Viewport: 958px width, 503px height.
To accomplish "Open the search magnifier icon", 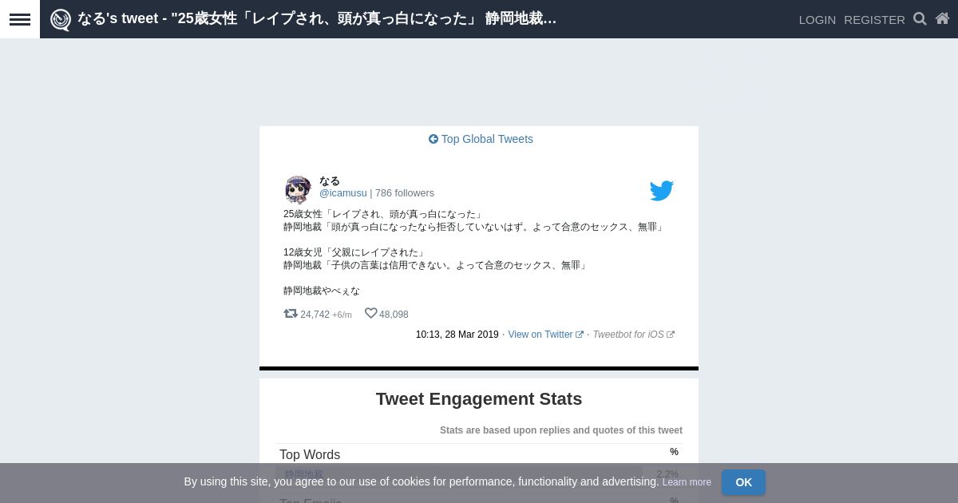I will (920, 18).
